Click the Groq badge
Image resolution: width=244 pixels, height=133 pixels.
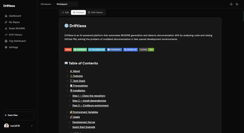tap(68, 50)
